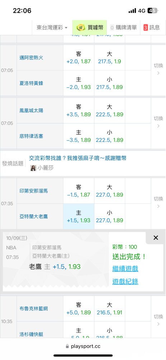Open hot topic 交流彩幣找誰 post
166x360 pixels.
(x=78, y=158)
